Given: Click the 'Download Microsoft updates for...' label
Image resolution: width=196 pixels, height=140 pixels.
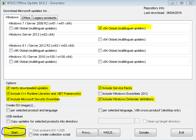Looking at the screenshot, I should pos(26,11).
